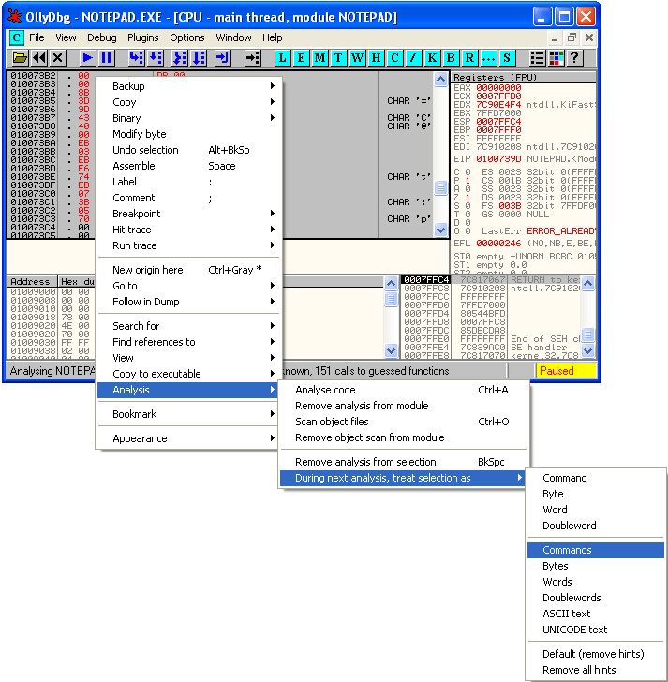Select Remove all hints option
Screen dimensions: 668x682
coord(595,670)
